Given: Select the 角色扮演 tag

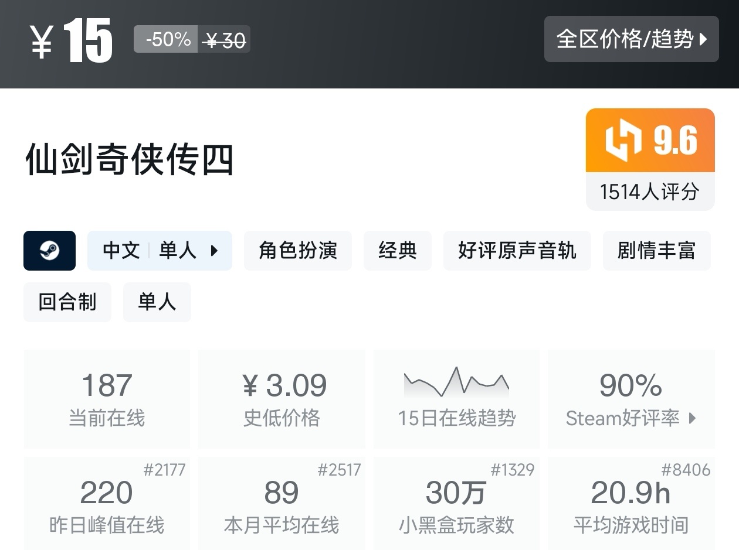Looking at the screenshot, I should point(297,251).
